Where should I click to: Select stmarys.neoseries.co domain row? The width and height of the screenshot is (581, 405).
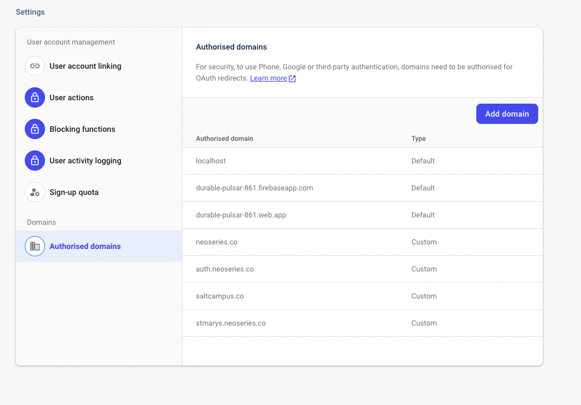pos(363,323)
